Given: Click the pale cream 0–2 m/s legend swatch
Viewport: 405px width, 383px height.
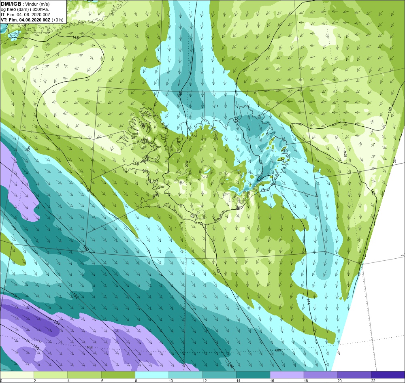Looking at the screenshot, I should (x=17, y=374).
